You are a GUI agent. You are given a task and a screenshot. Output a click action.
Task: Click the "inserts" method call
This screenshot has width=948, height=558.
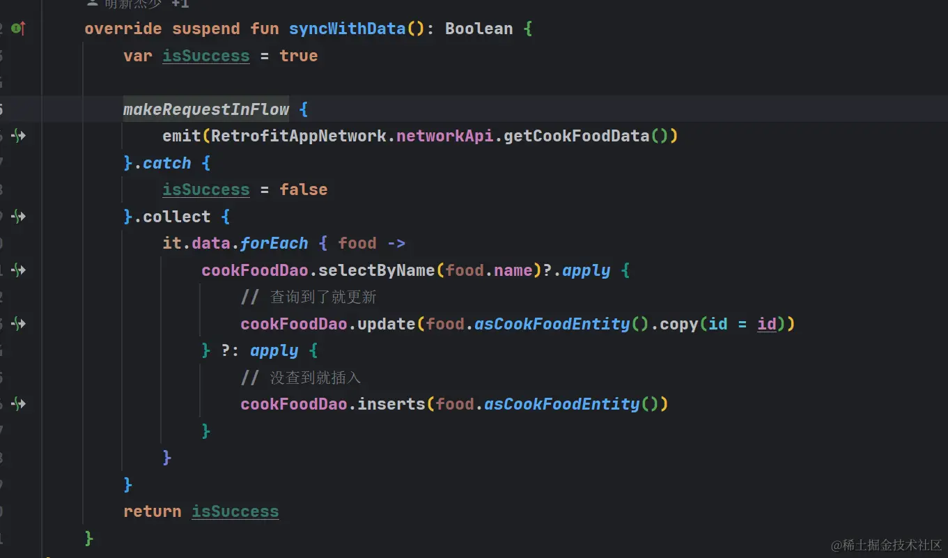[x=391, y=404]
